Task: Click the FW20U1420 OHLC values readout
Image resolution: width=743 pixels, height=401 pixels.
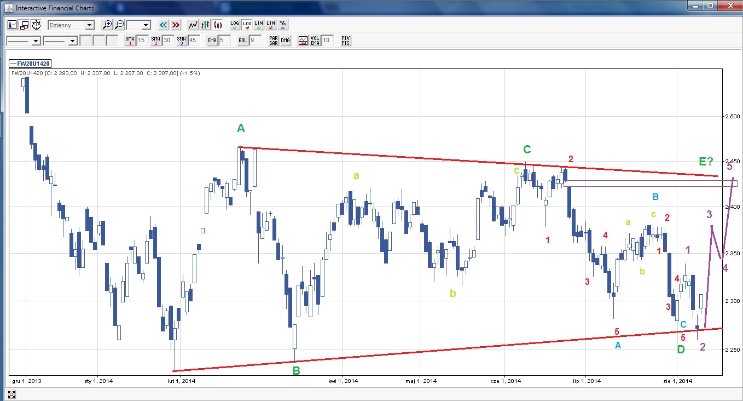Action: click(106, 73)
